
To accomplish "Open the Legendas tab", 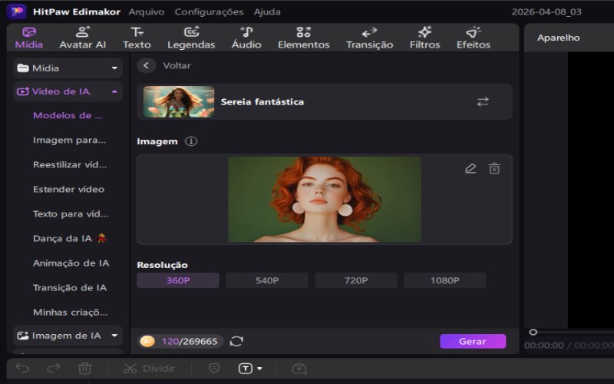I will [x=191, y=38].
